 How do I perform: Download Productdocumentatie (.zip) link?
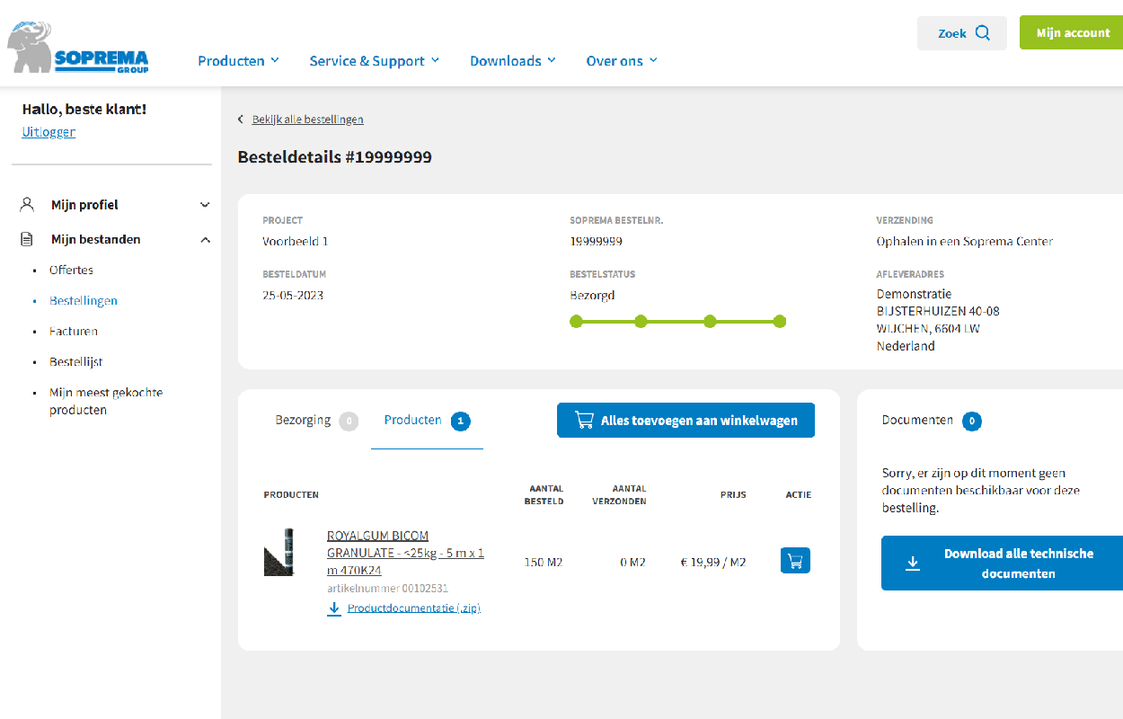click(x=413, y=608)
